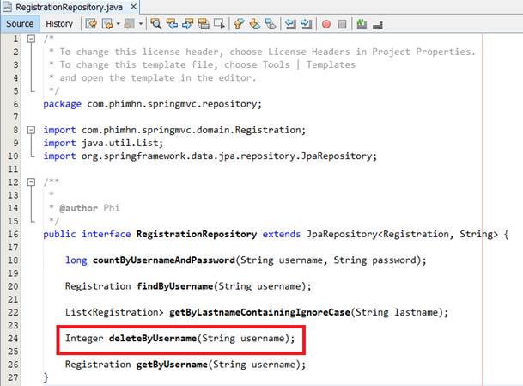Click the 'public' keyword on line 16
523x386 pixels.
point(59,234)
